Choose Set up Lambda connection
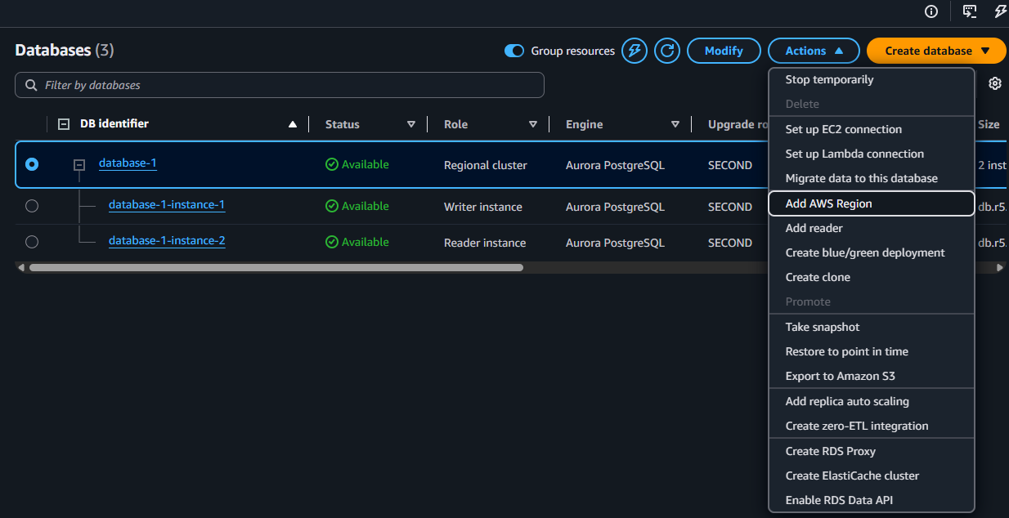The height and width of the screenshot is (518, 1009). [x=872, y=154]
